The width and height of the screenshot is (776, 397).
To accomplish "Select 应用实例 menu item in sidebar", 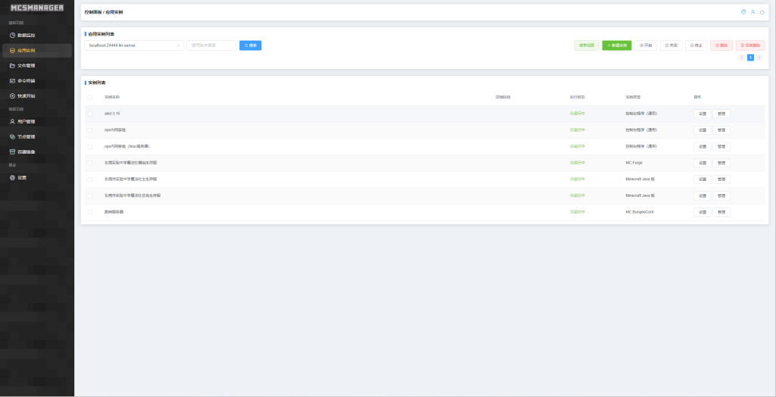I will pos(27,50).
